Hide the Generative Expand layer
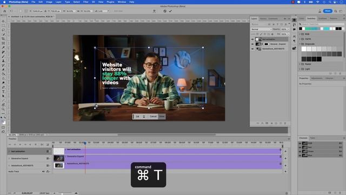 [252, 44]
